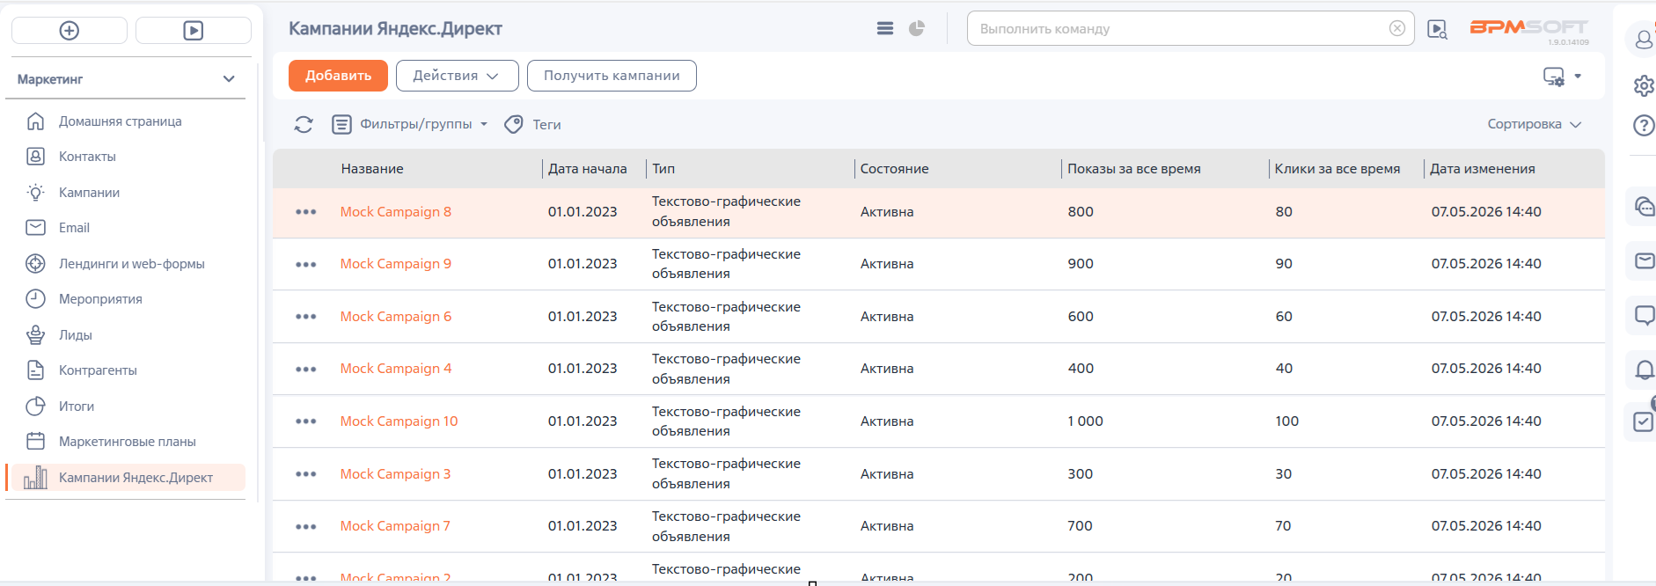Viewport: 1656px width, 586px height.
Task: Click the BPMSoft logo
Action: point(1529,29)
